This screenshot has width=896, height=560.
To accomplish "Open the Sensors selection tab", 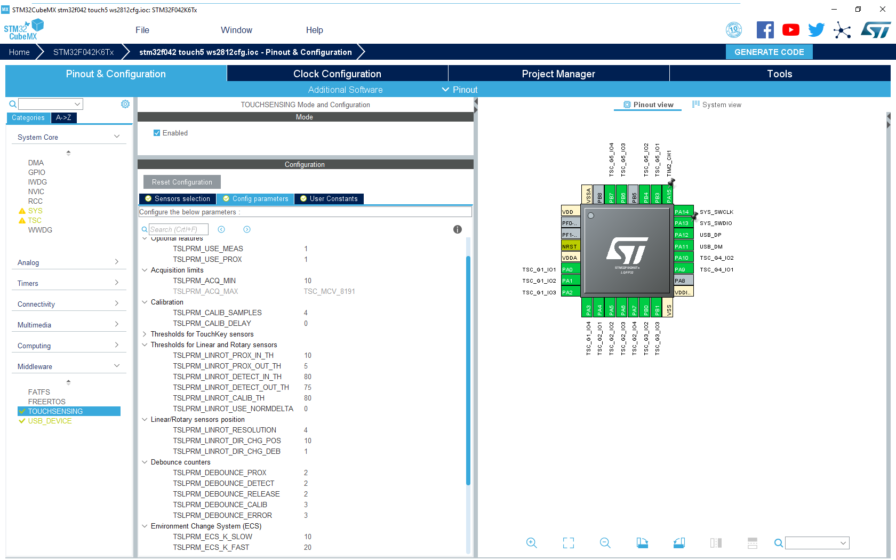I will 178,199.
